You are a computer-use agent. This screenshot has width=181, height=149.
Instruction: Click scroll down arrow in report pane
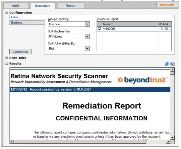[172, 137]
